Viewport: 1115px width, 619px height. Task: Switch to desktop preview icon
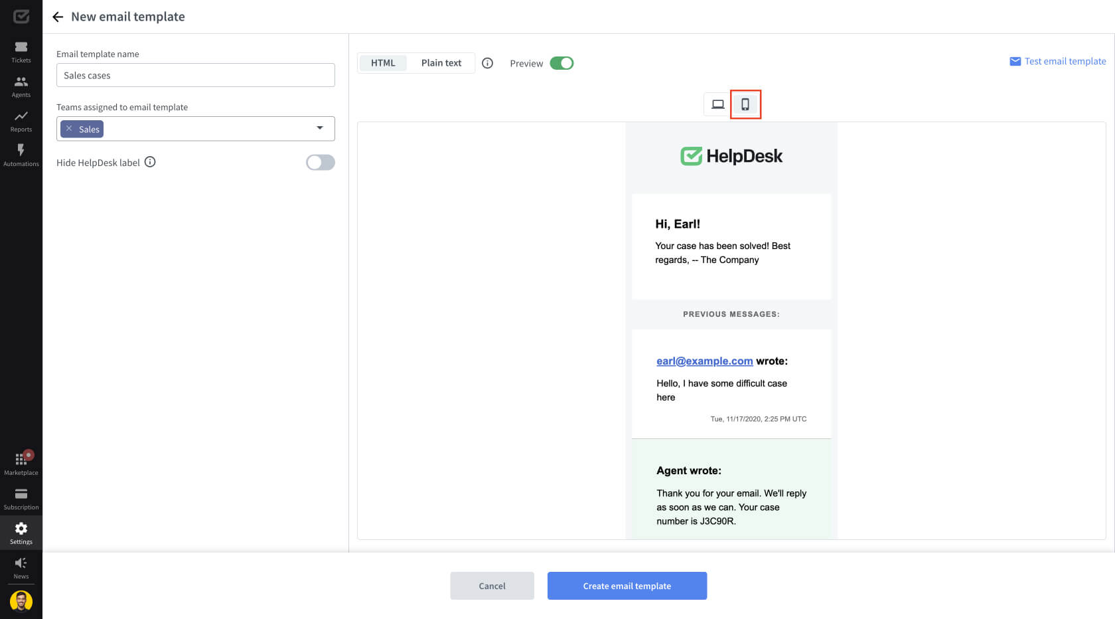[717, 104]
